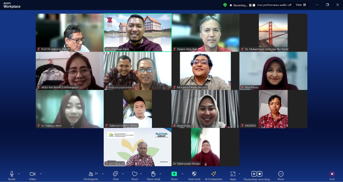Open the React emoji button
This screenshot has height=182, width=343.
pos(135,176)
